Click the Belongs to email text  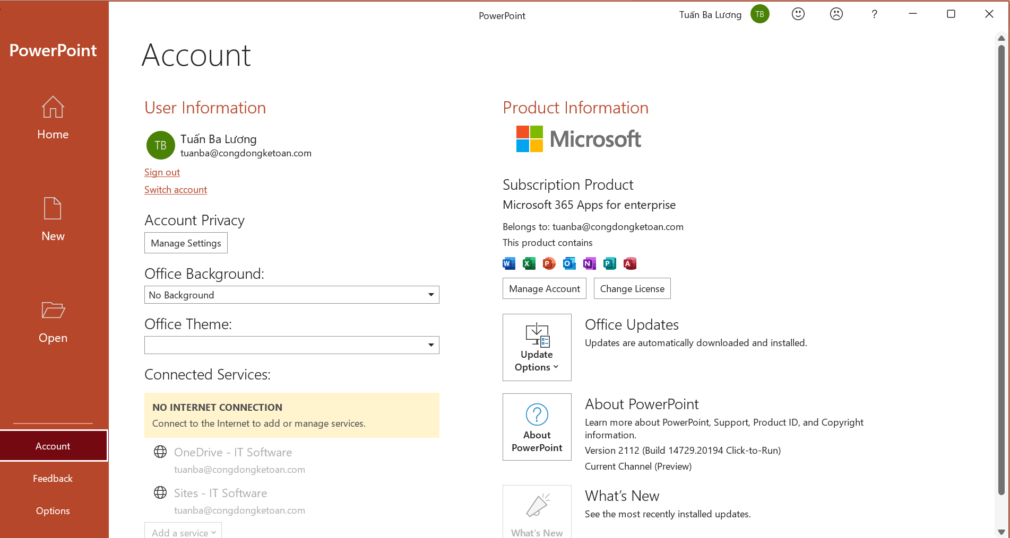tap(593, 227)
